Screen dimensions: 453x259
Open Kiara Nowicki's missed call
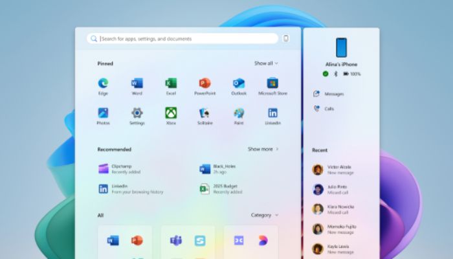point(333,209)
